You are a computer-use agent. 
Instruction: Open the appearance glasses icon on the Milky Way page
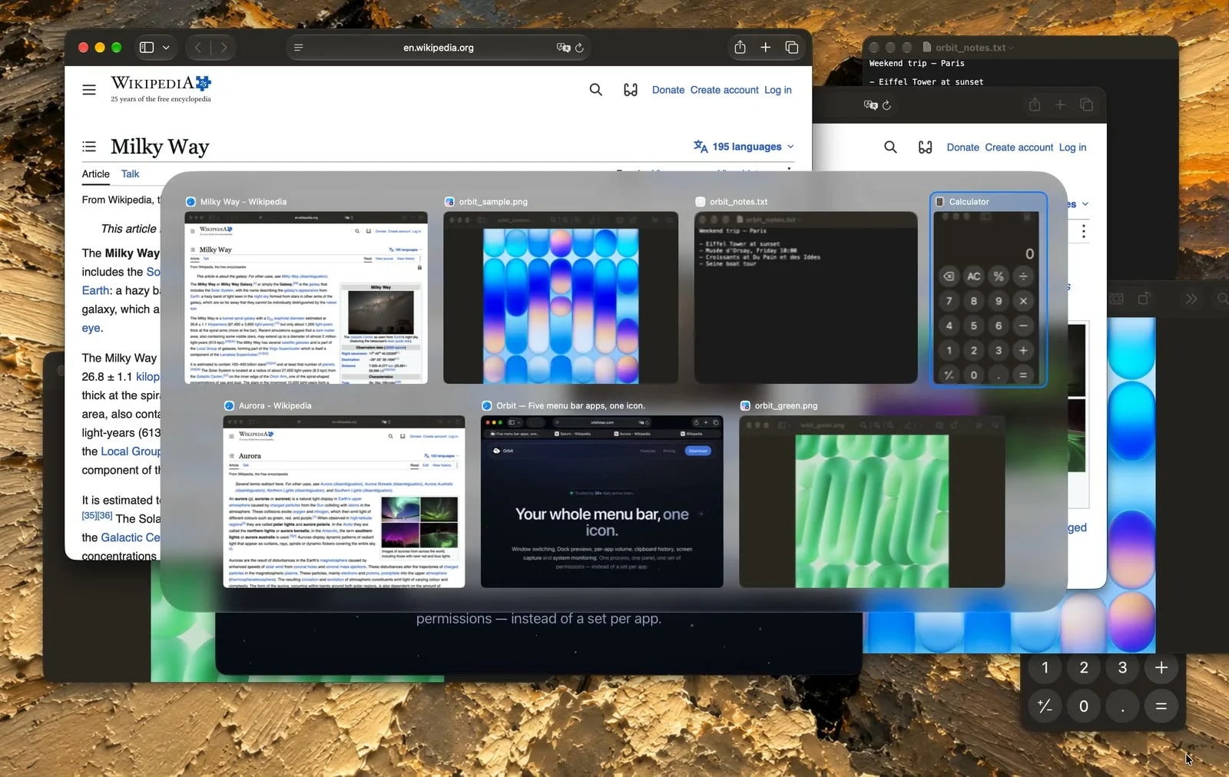click(x=631, y=90)
